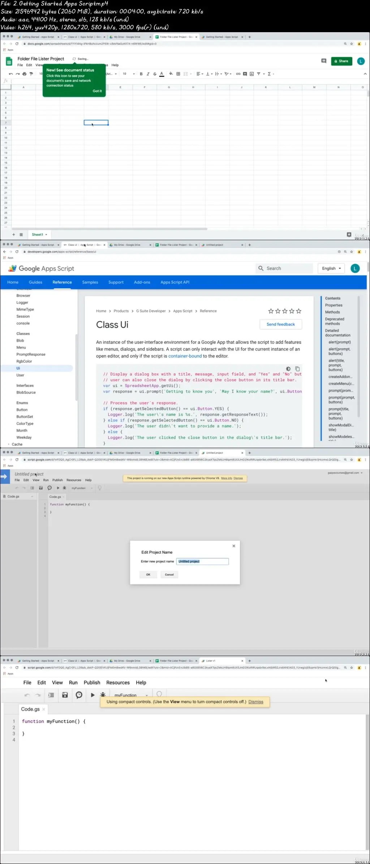Toggle dark theme on the Class Ui code sample
Viewport: 370px width, 864px height.
(x=288, y=369)
